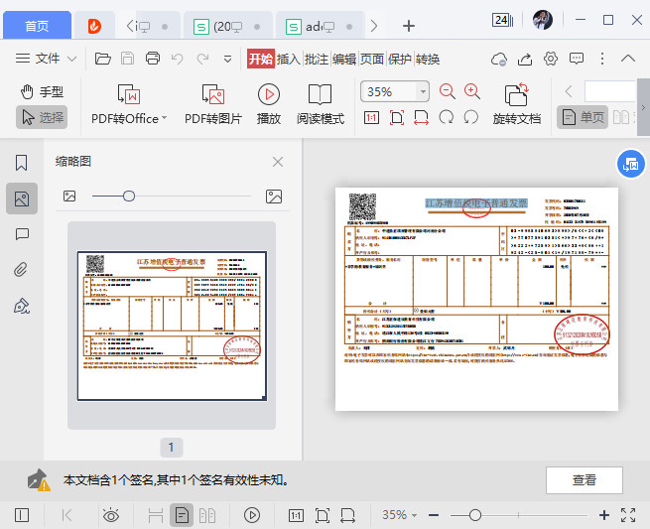Start slideshow with the 播放 icon
This screenshot has width=650, height=529.
pyautogui.click(x=269, y=94)
